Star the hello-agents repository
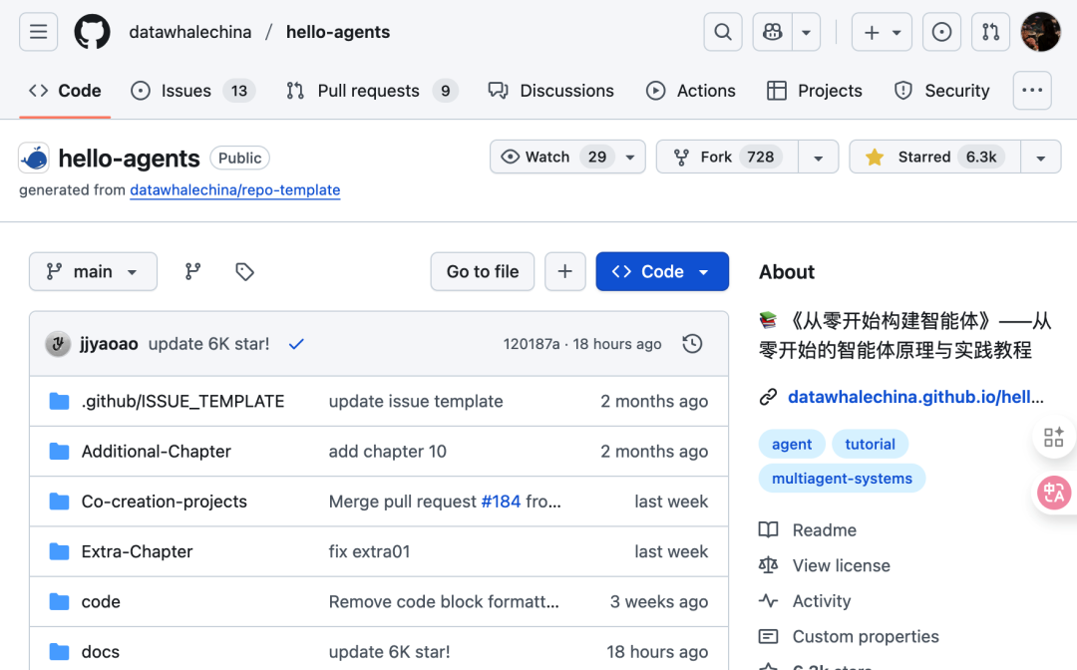This screenshot has height=670, width=1077. tap(931, 157)
